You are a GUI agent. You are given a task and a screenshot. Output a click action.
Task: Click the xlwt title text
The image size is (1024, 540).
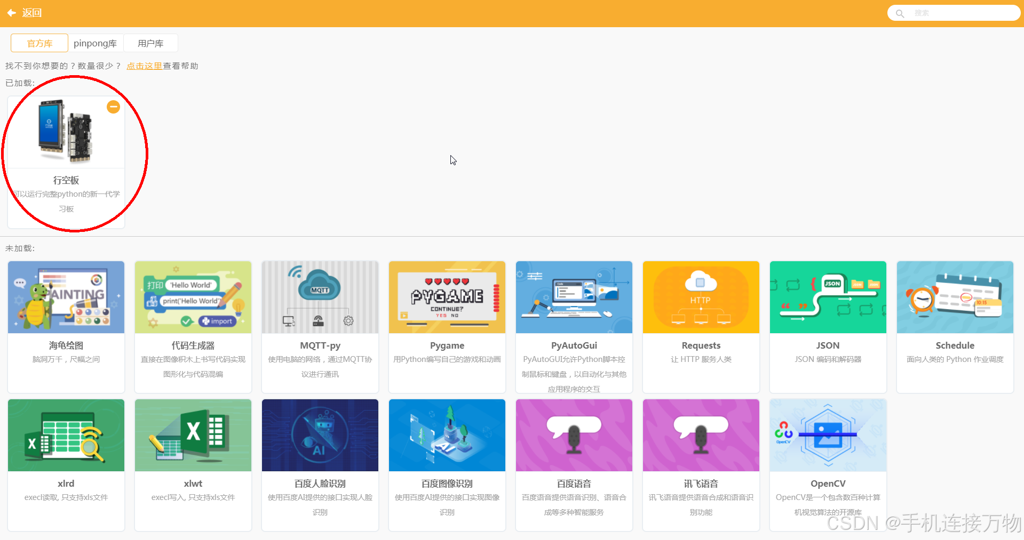[x=193, y=483]
